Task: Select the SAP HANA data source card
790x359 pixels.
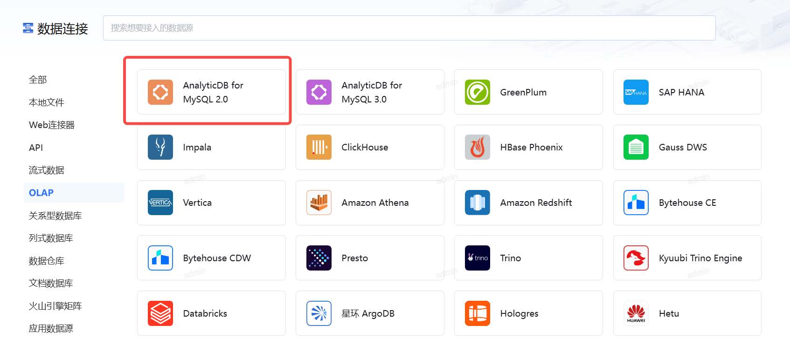Action: coord(687,92)
